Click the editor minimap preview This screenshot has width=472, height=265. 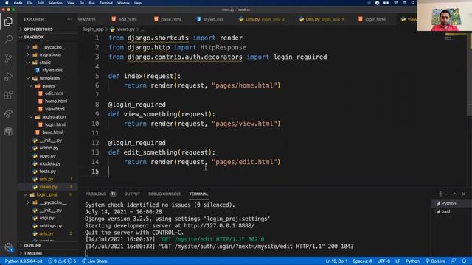coord(455,38)
